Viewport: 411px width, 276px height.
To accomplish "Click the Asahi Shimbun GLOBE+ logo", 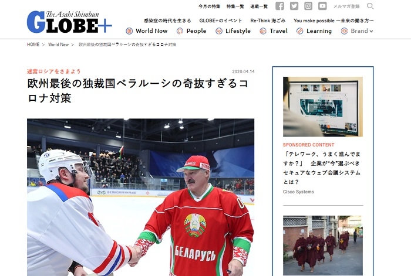I will tap(69, 23).
